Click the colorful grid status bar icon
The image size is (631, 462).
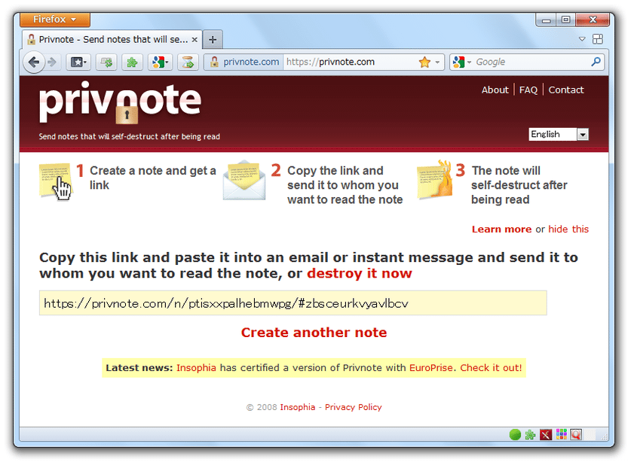click(x=562, y=434)
